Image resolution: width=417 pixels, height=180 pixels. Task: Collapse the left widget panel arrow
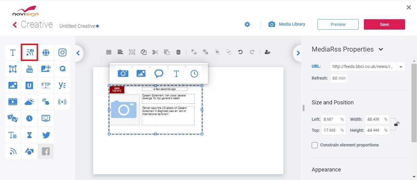tap(78, 53)
